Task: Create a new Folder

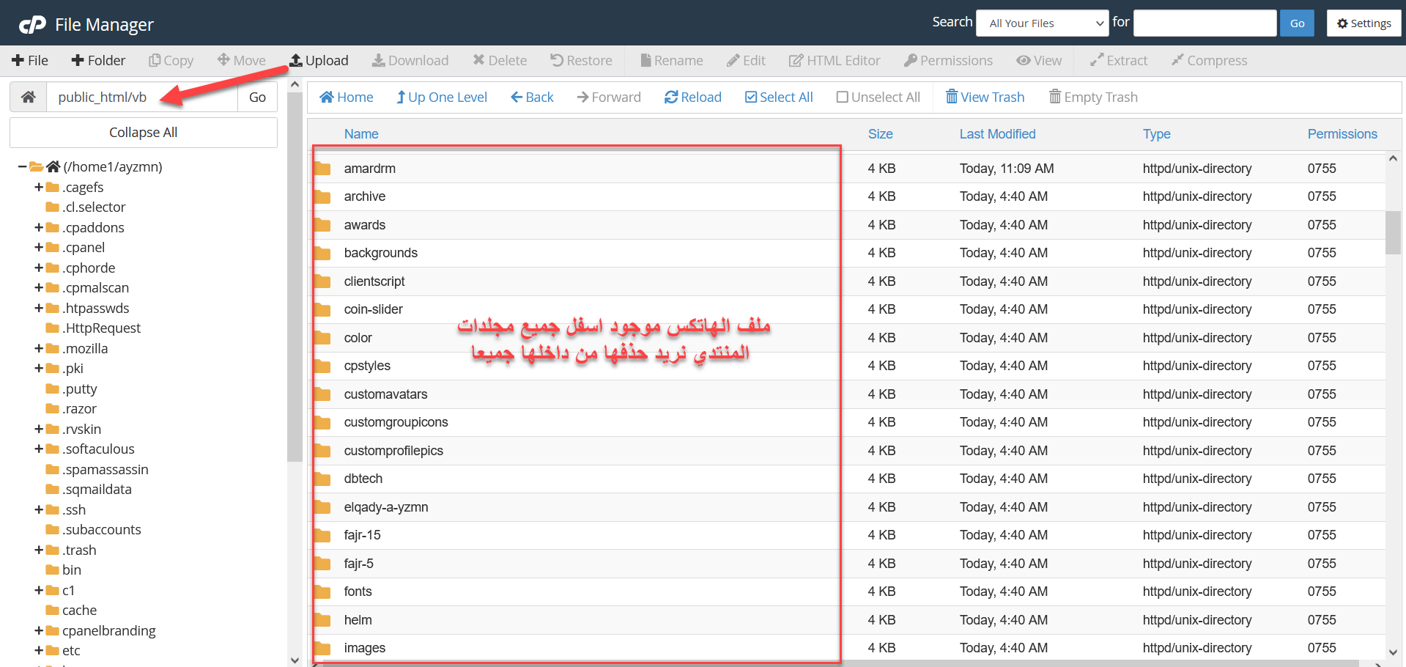Action: click(98, 61)
